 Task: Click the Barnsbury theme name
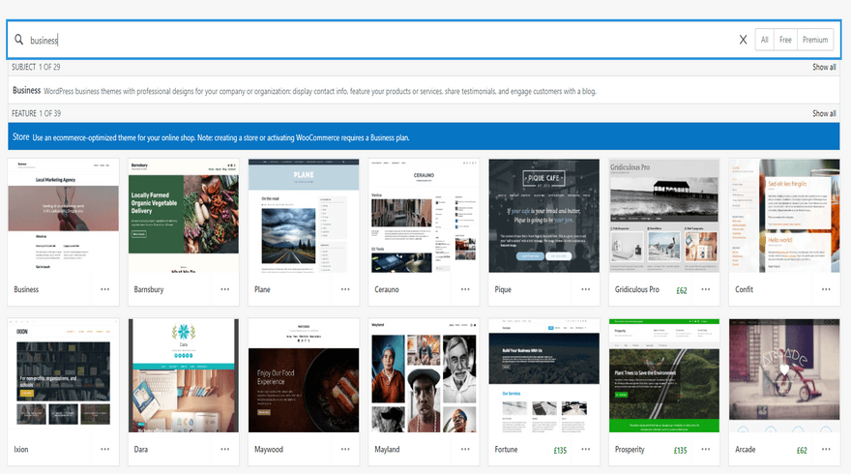(149, 289)
